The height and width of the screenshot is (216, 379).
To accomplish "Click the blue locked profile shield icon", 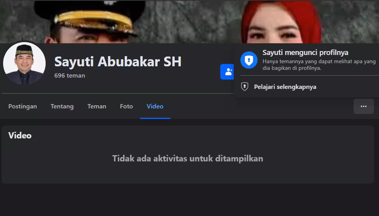I will pyautogui.click(x=249, y=60).
